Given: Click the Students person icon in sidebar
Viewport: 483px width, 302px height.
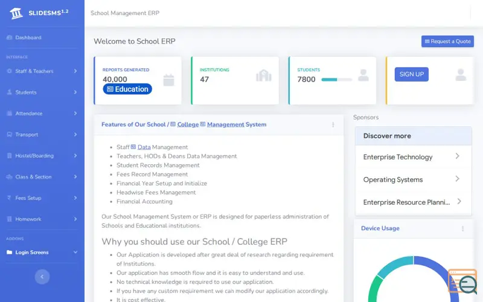Looking at the screenshot, I should click(x=9, y=92).
